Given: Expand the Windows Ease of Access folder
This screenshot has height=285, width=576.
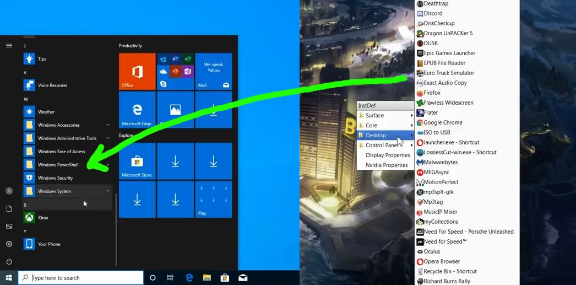Looking at the screenshot, I should pos(68,152).
